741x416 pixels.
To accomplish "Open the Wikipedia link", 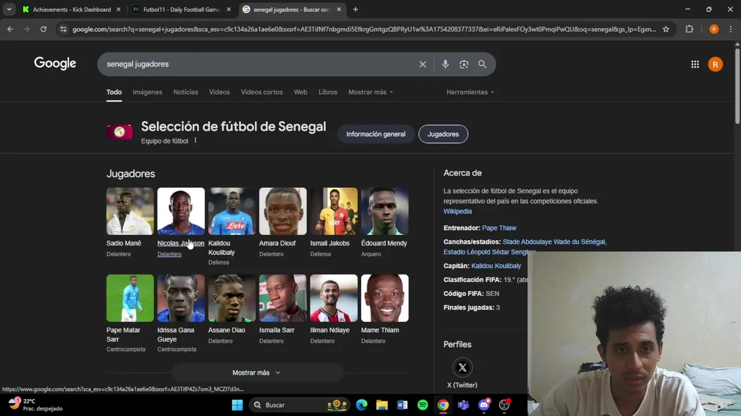I will pos(457,211).
